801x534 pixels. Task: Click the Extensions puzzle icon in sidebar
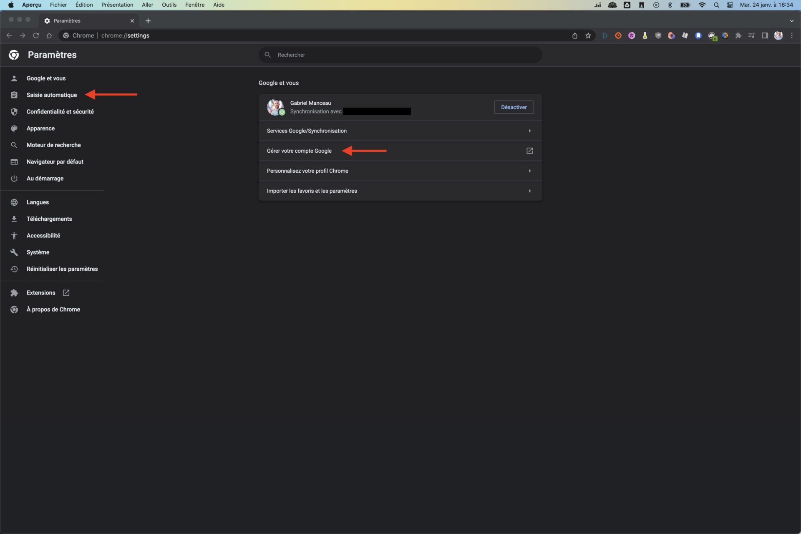tap(14, 293)
